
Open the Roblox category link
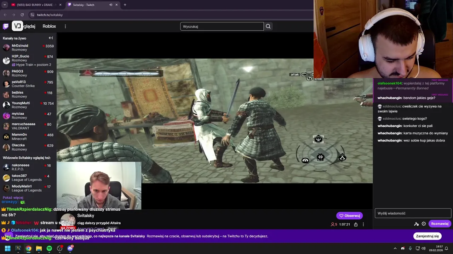point(49,26)
